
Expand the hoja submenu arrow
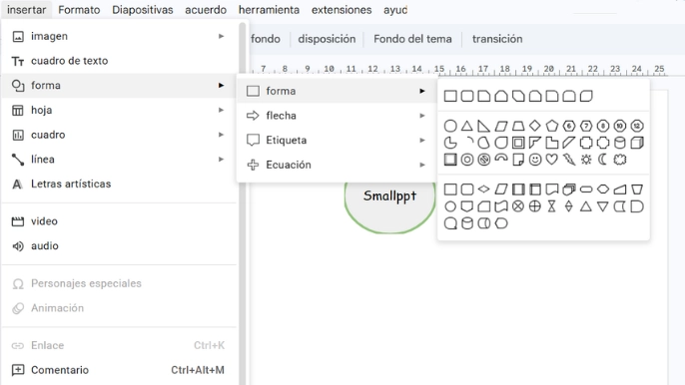pyautogui.click(x=221, y=110)
